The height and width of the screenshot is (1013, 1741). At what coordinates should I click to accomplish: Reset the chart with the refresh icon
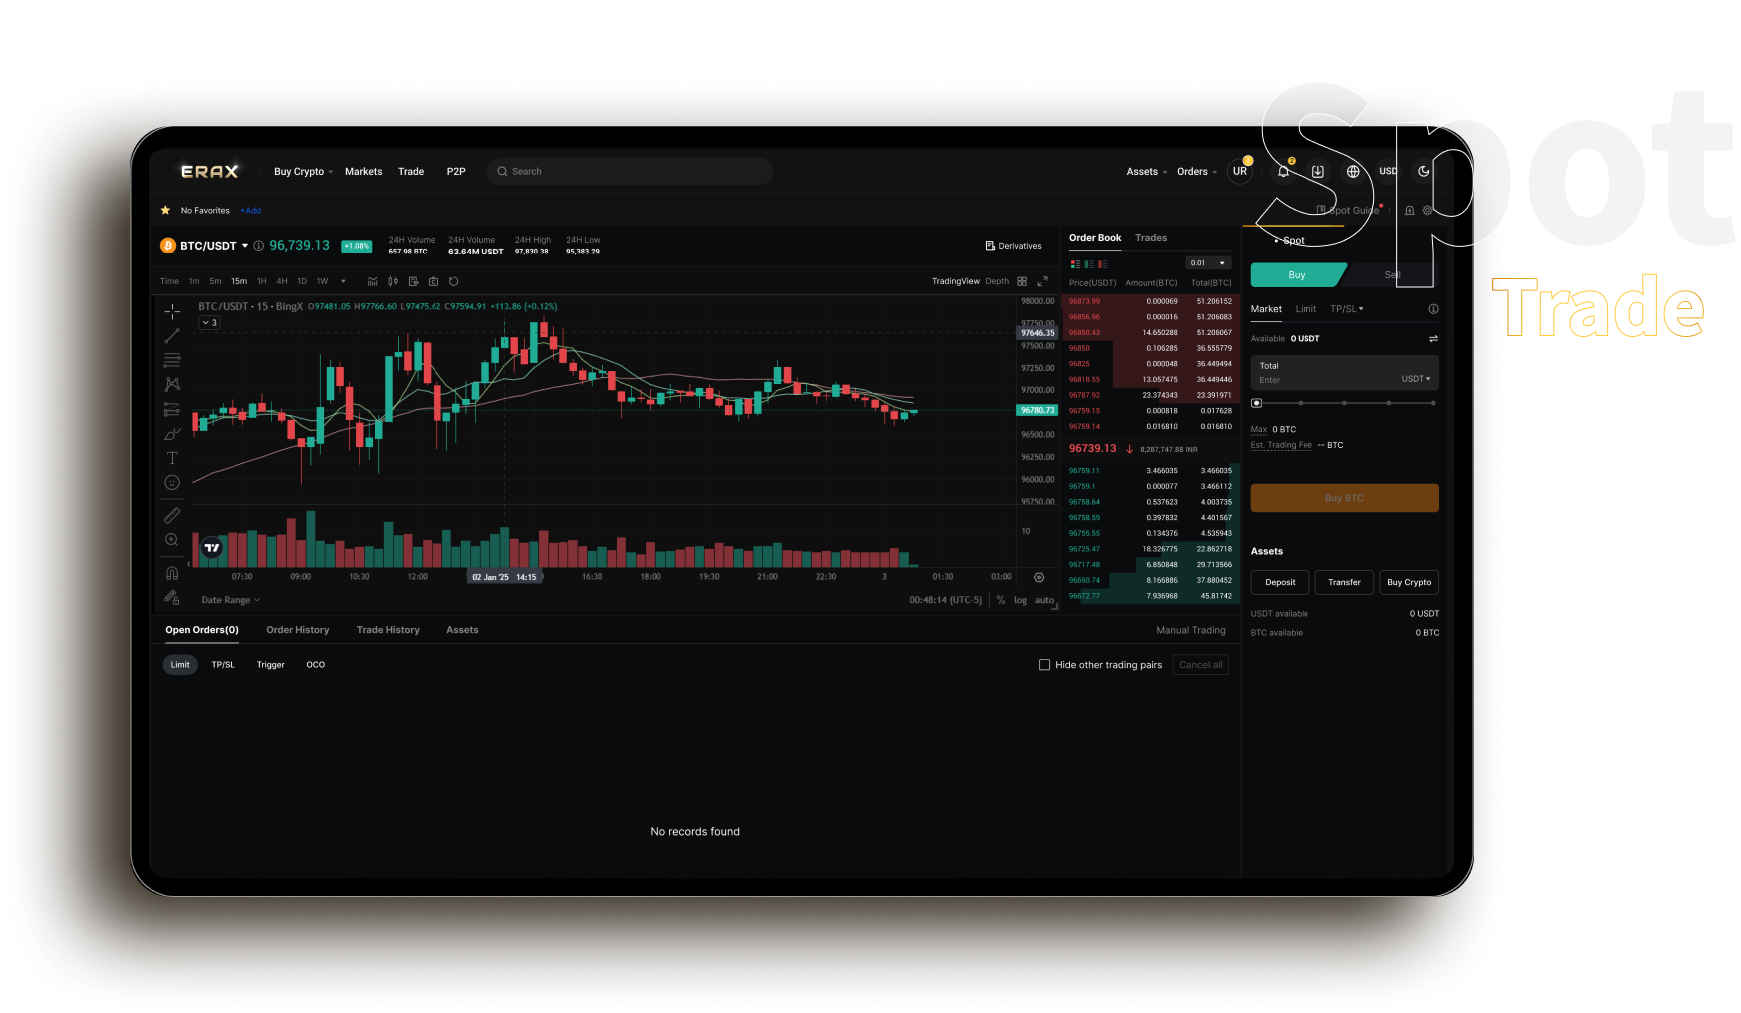pyautogui.click(x=454, y=281)
